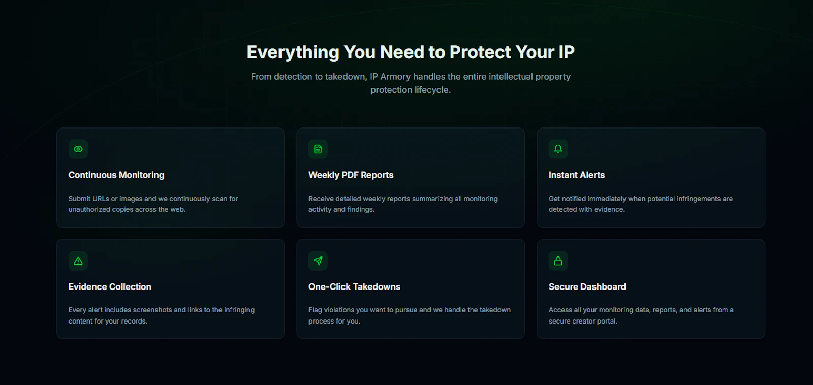Select the Secure Dashboard heading

[x=587, y=287]
